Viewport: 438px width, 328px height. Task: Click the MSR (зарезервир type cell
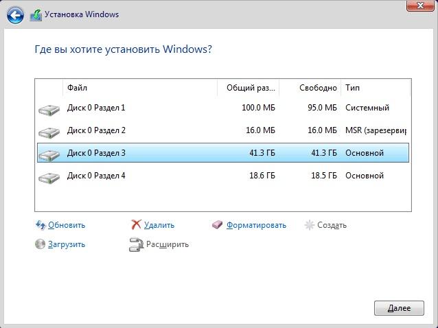click(x=376, y=130)
